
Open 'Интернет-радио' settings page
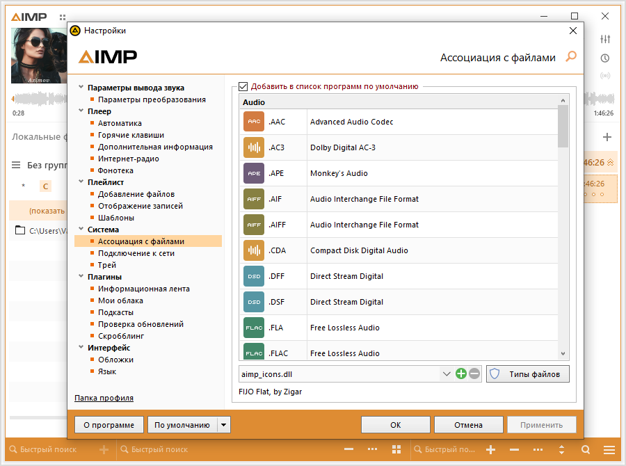tap(129, 159)
